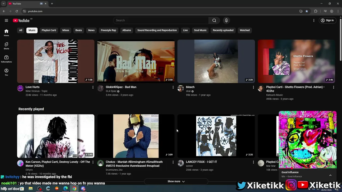Play the Chokzz Murdah video thumbnail
Viewport: 342px width, 192px height.
[x=136, y=136]
